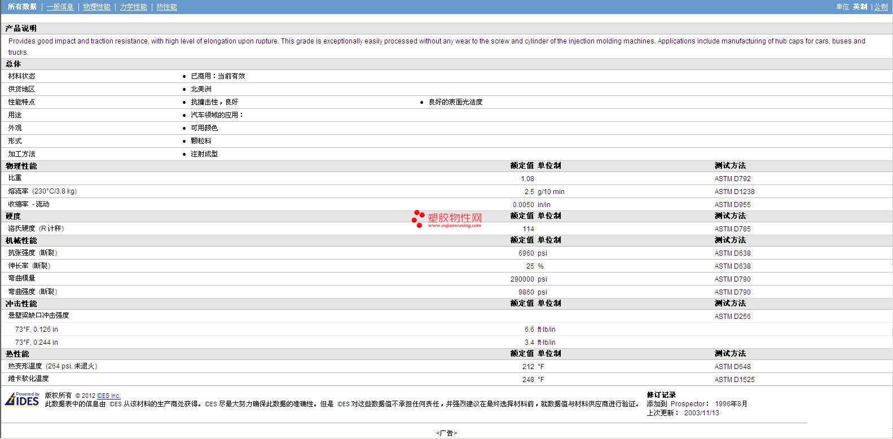This screenshot has width=893, height=439.
Task: Select Rockwell hardness value 114
Action: (528, 229)
